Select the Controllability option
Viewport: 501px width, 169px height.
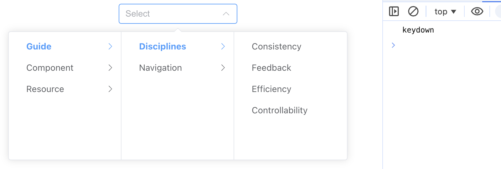[291, 110]
